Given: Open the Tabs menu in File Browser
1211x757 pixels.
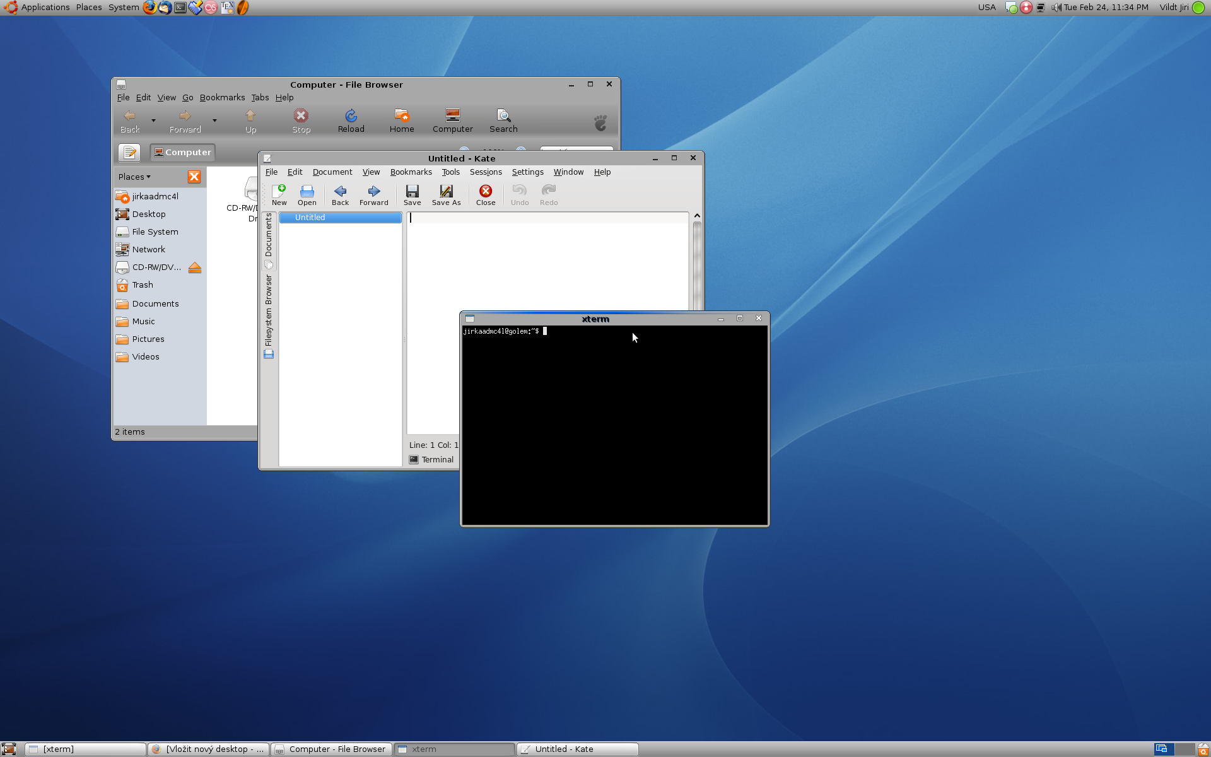Looking at the screenshot, I should click(x=260, y=97).
